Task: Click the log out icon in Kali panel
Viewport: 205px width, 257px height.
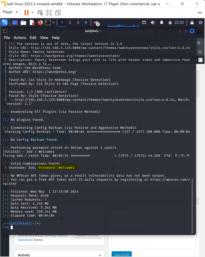Action: [200, 22]
